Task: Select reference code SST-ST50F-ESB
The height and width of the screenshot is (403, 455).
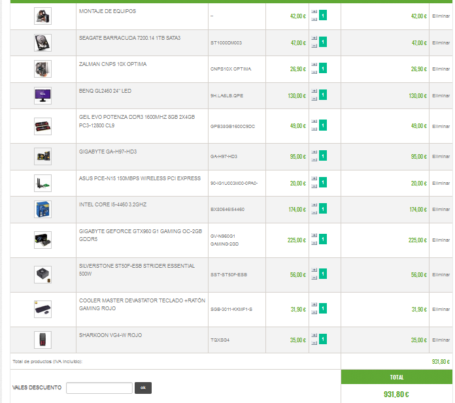Action: 229,274
